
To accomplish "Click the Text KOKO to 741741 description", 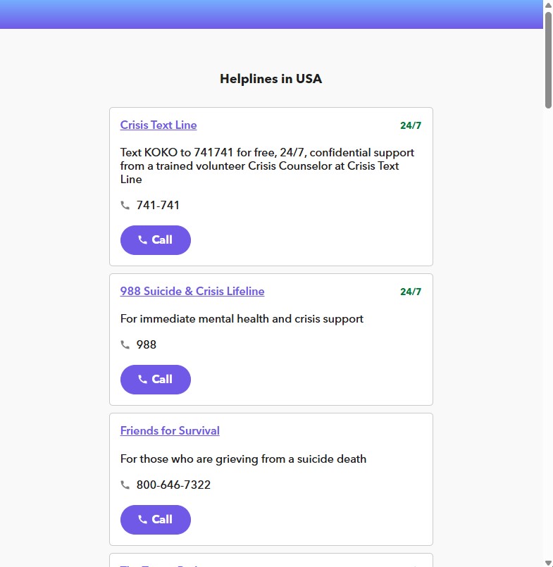I will tap(267, 166).
